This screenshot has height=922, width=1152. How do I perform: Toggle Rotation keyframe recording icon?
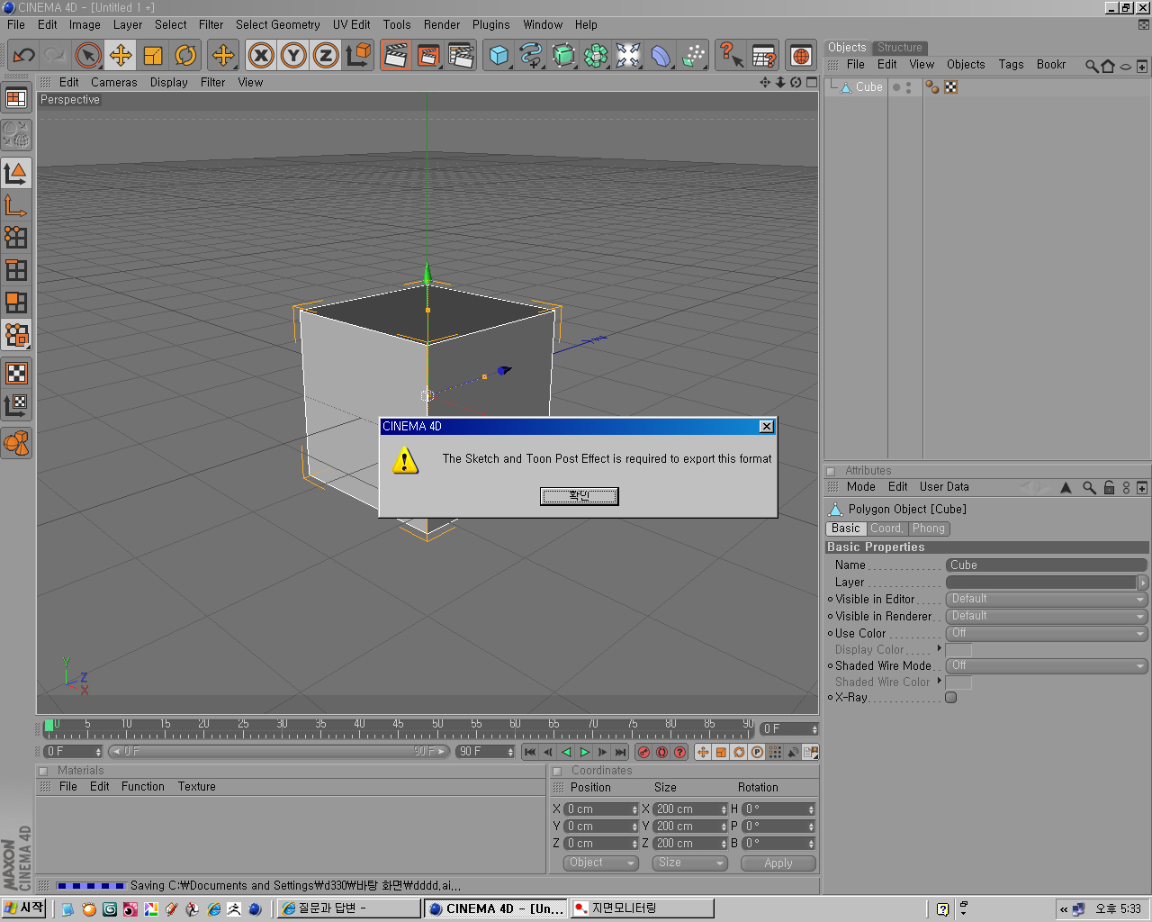tap(739, 752)
